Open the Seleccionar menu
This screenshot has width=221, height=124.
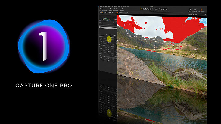[x=115, y=7]
